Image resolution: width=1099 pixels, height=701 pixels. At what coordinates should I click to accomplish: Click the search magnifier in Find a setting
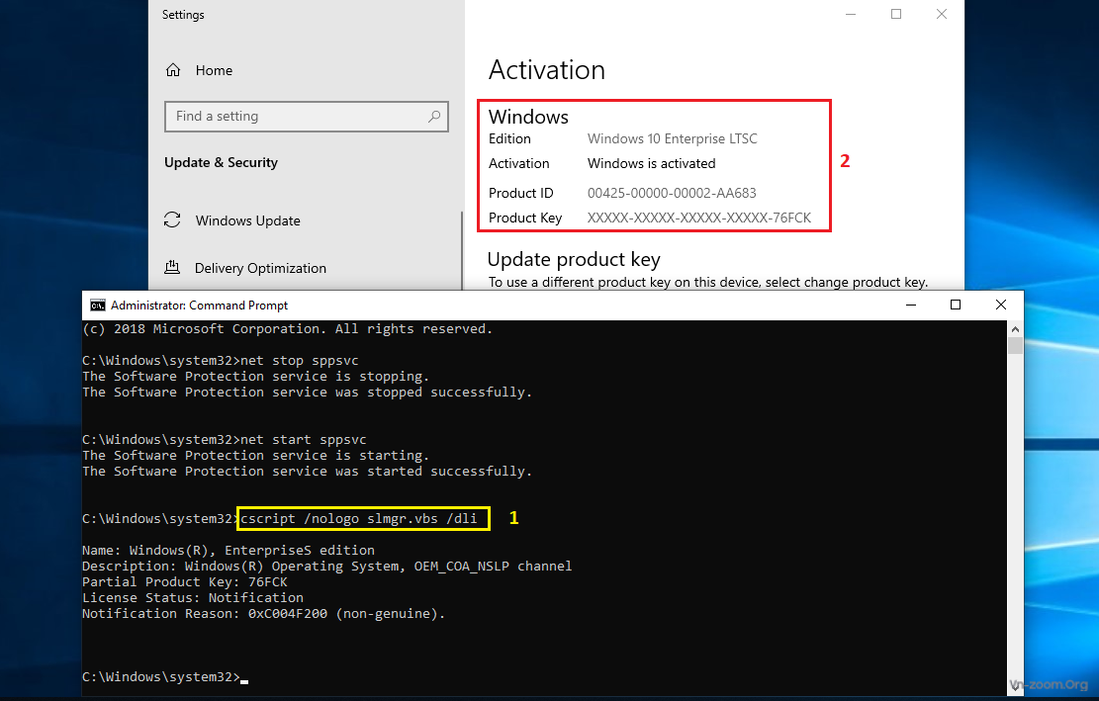[434, 117]
